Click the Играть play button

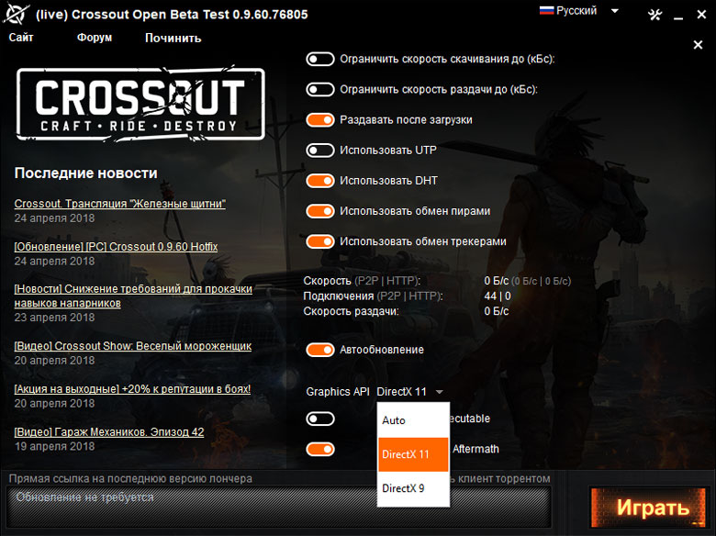pyautogui.click(x=649, y=507)
